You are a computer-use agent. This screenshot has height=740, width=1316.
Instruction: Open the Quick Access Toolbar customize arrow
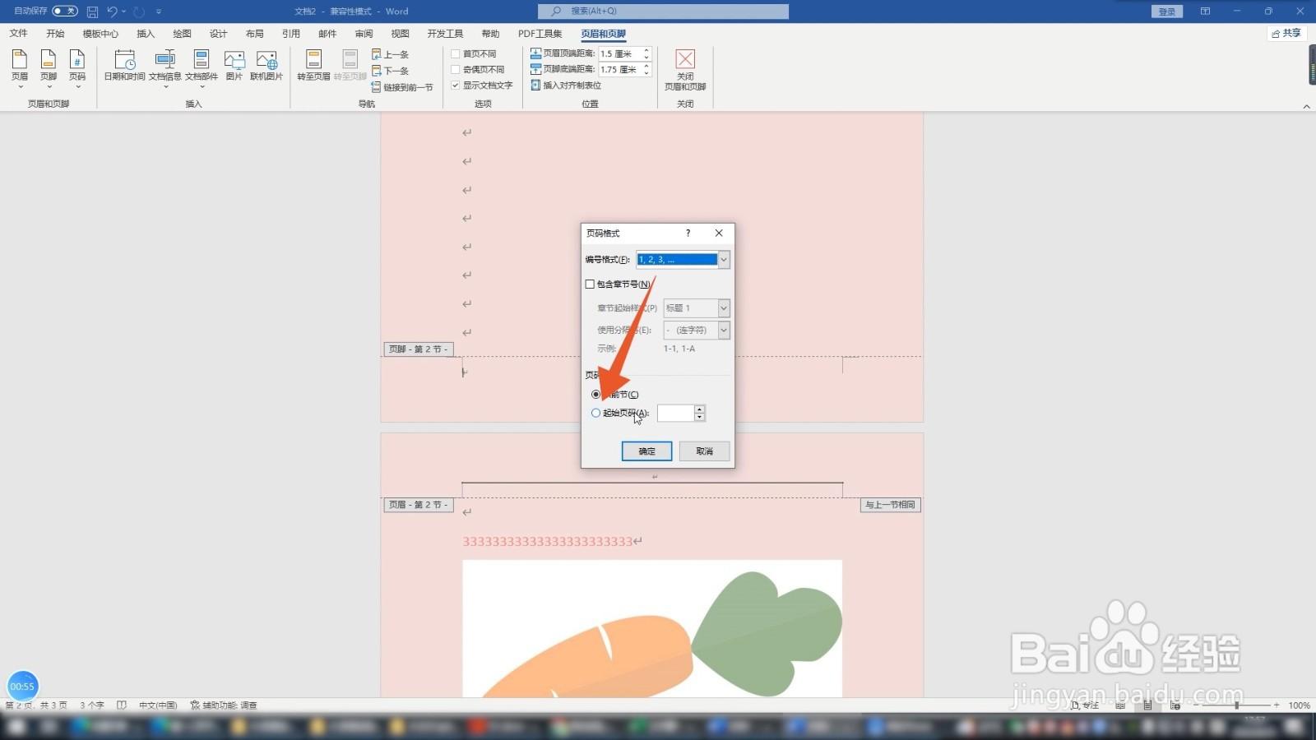pos(159,12)
